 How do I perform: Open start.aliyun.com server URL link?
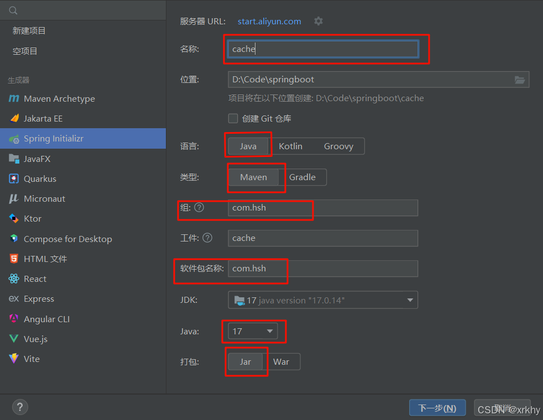[x=269, y=22]
